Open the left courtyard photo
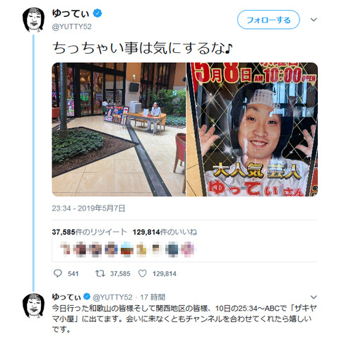This screenshot has width=339, height=339. tap(119, 129)
